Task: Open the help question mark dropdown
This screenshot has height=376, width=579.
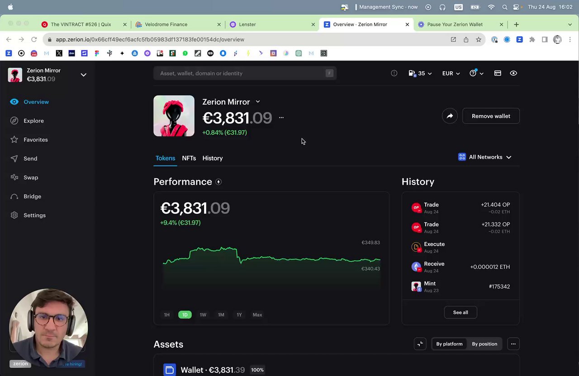Action: coord(477,73)
